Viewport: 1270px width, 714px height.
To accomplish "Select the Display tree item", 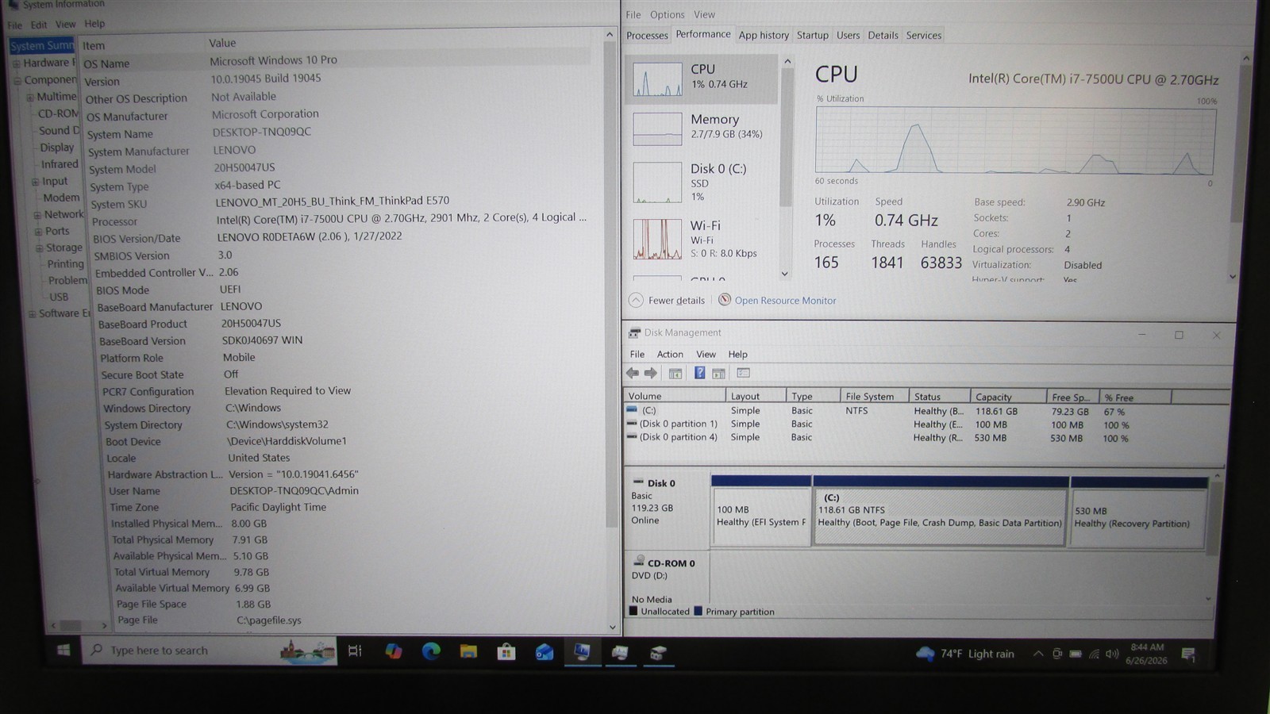I will tap(57, 148).
